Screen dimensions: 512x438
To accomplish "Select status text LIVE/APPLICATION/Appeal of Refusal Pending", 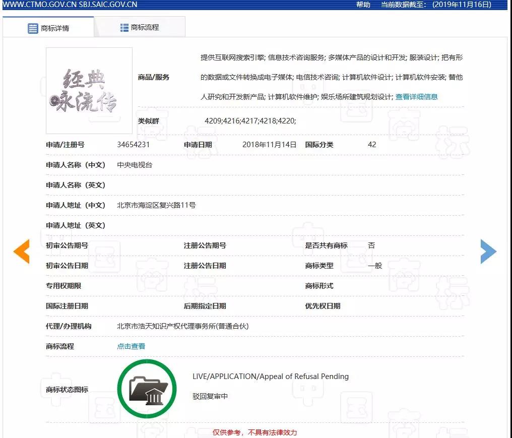I will pos(271,377).
